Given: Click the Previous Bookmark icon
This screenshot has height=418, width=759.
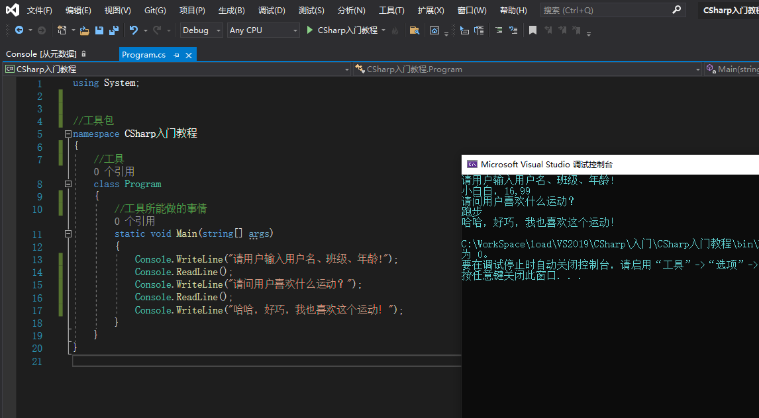Looking at the screenshot, I should pos(548,30).
